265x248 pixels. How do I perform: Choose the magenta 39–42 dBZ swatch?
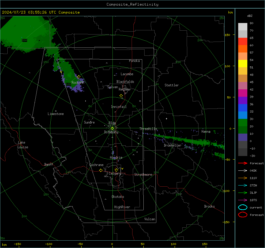[243, 93]
